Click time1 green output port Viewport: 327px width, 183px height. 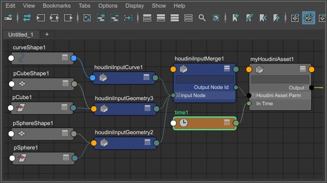pos(236,123)
